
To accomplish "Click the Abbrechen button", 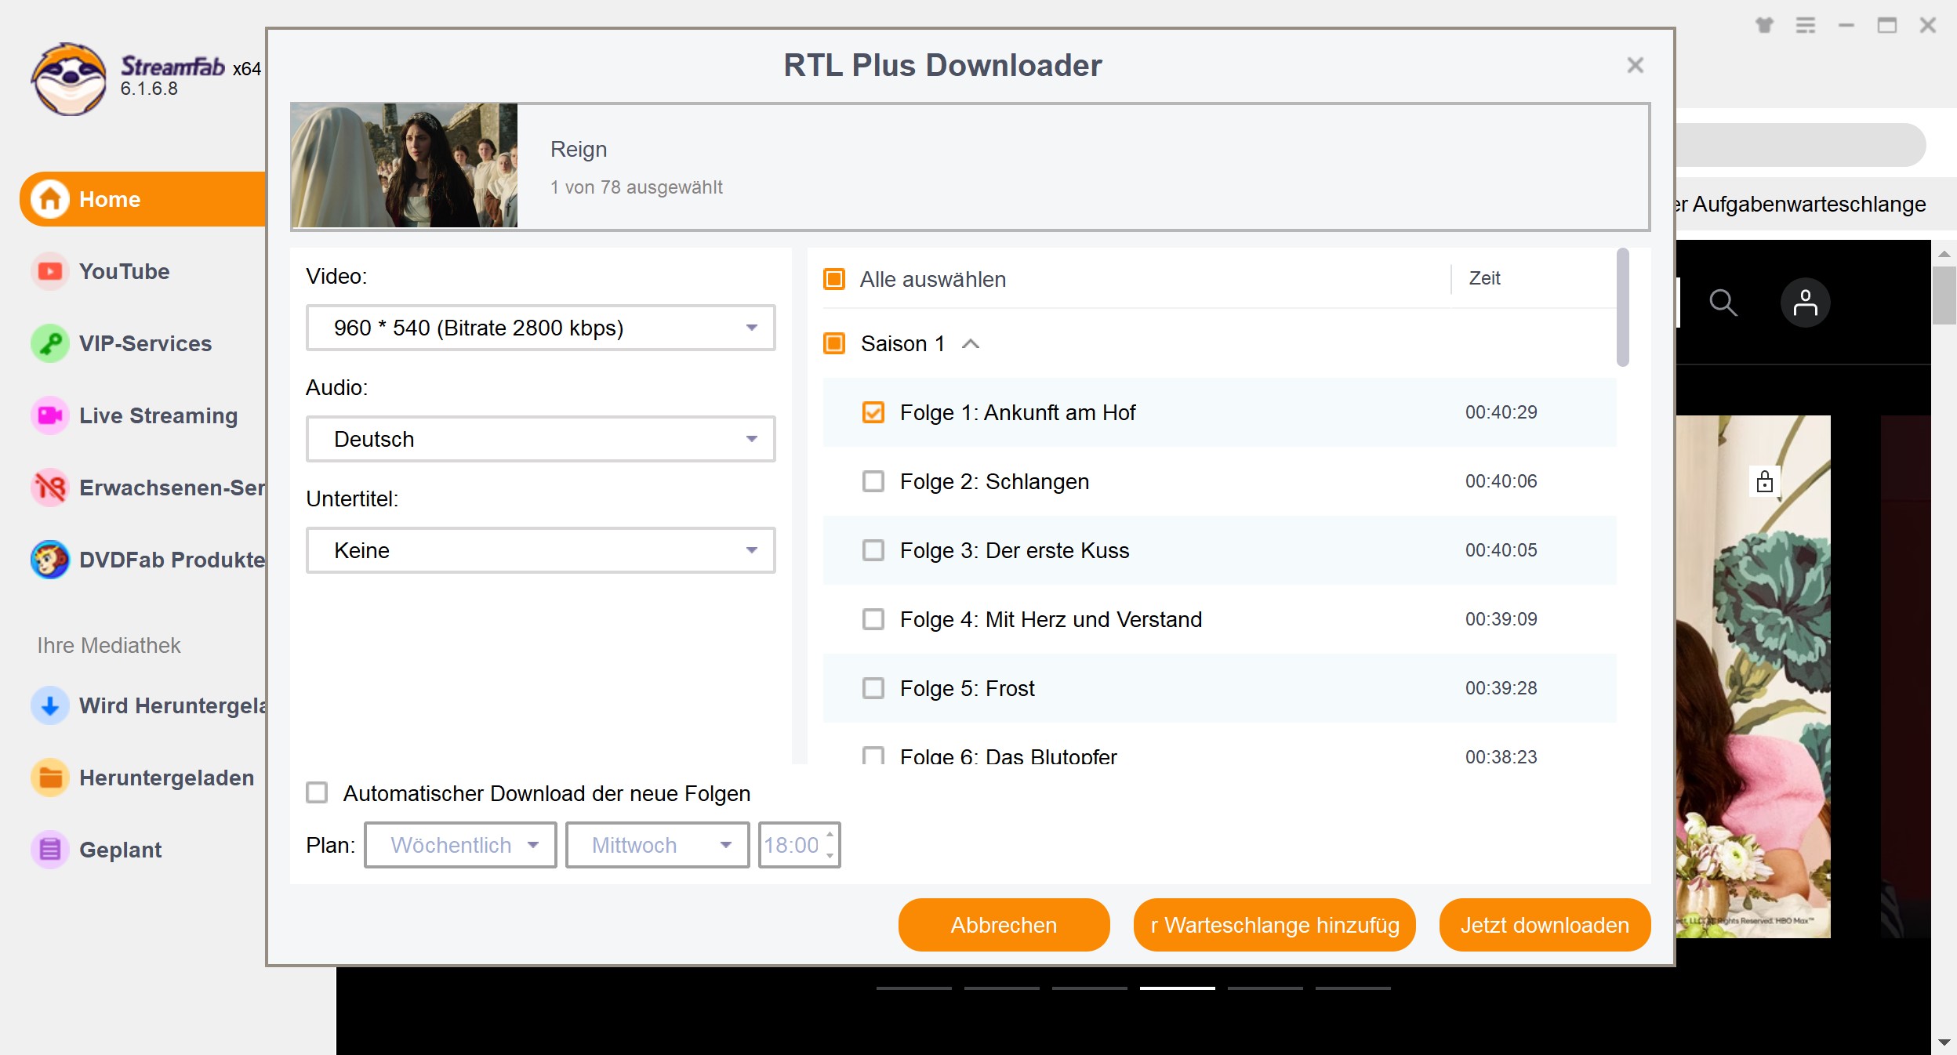I will point(1004,925).
